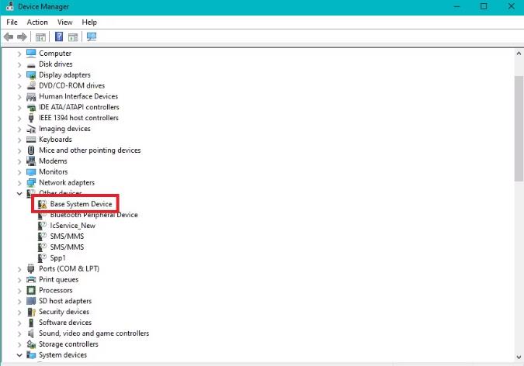Viewport: 524px width, 366px height.
Task: Click the Show/Hide Console Tree toolbar icon
Action: point(40,37)
